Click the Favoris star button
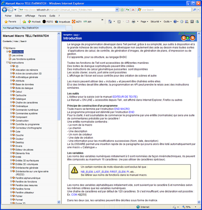Image resolution: width=202 pixels, height=210 pixels. pyautogui.click(x=10, y=21)
